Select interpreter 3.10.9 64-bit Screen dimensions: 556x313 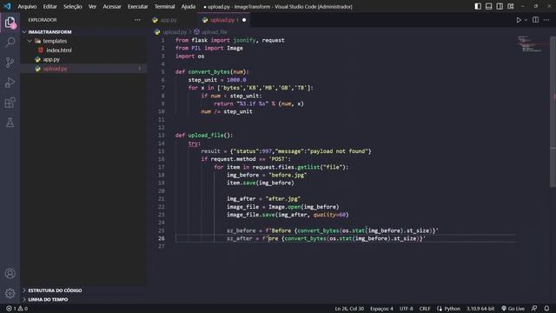(480, 309)
